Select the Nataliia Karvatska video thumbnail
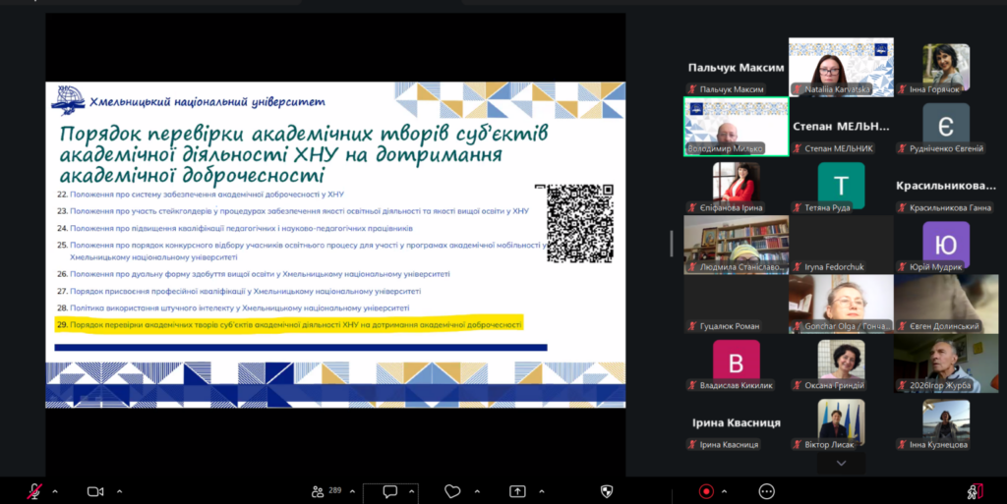1007x504 pixels. pos(842,67)
